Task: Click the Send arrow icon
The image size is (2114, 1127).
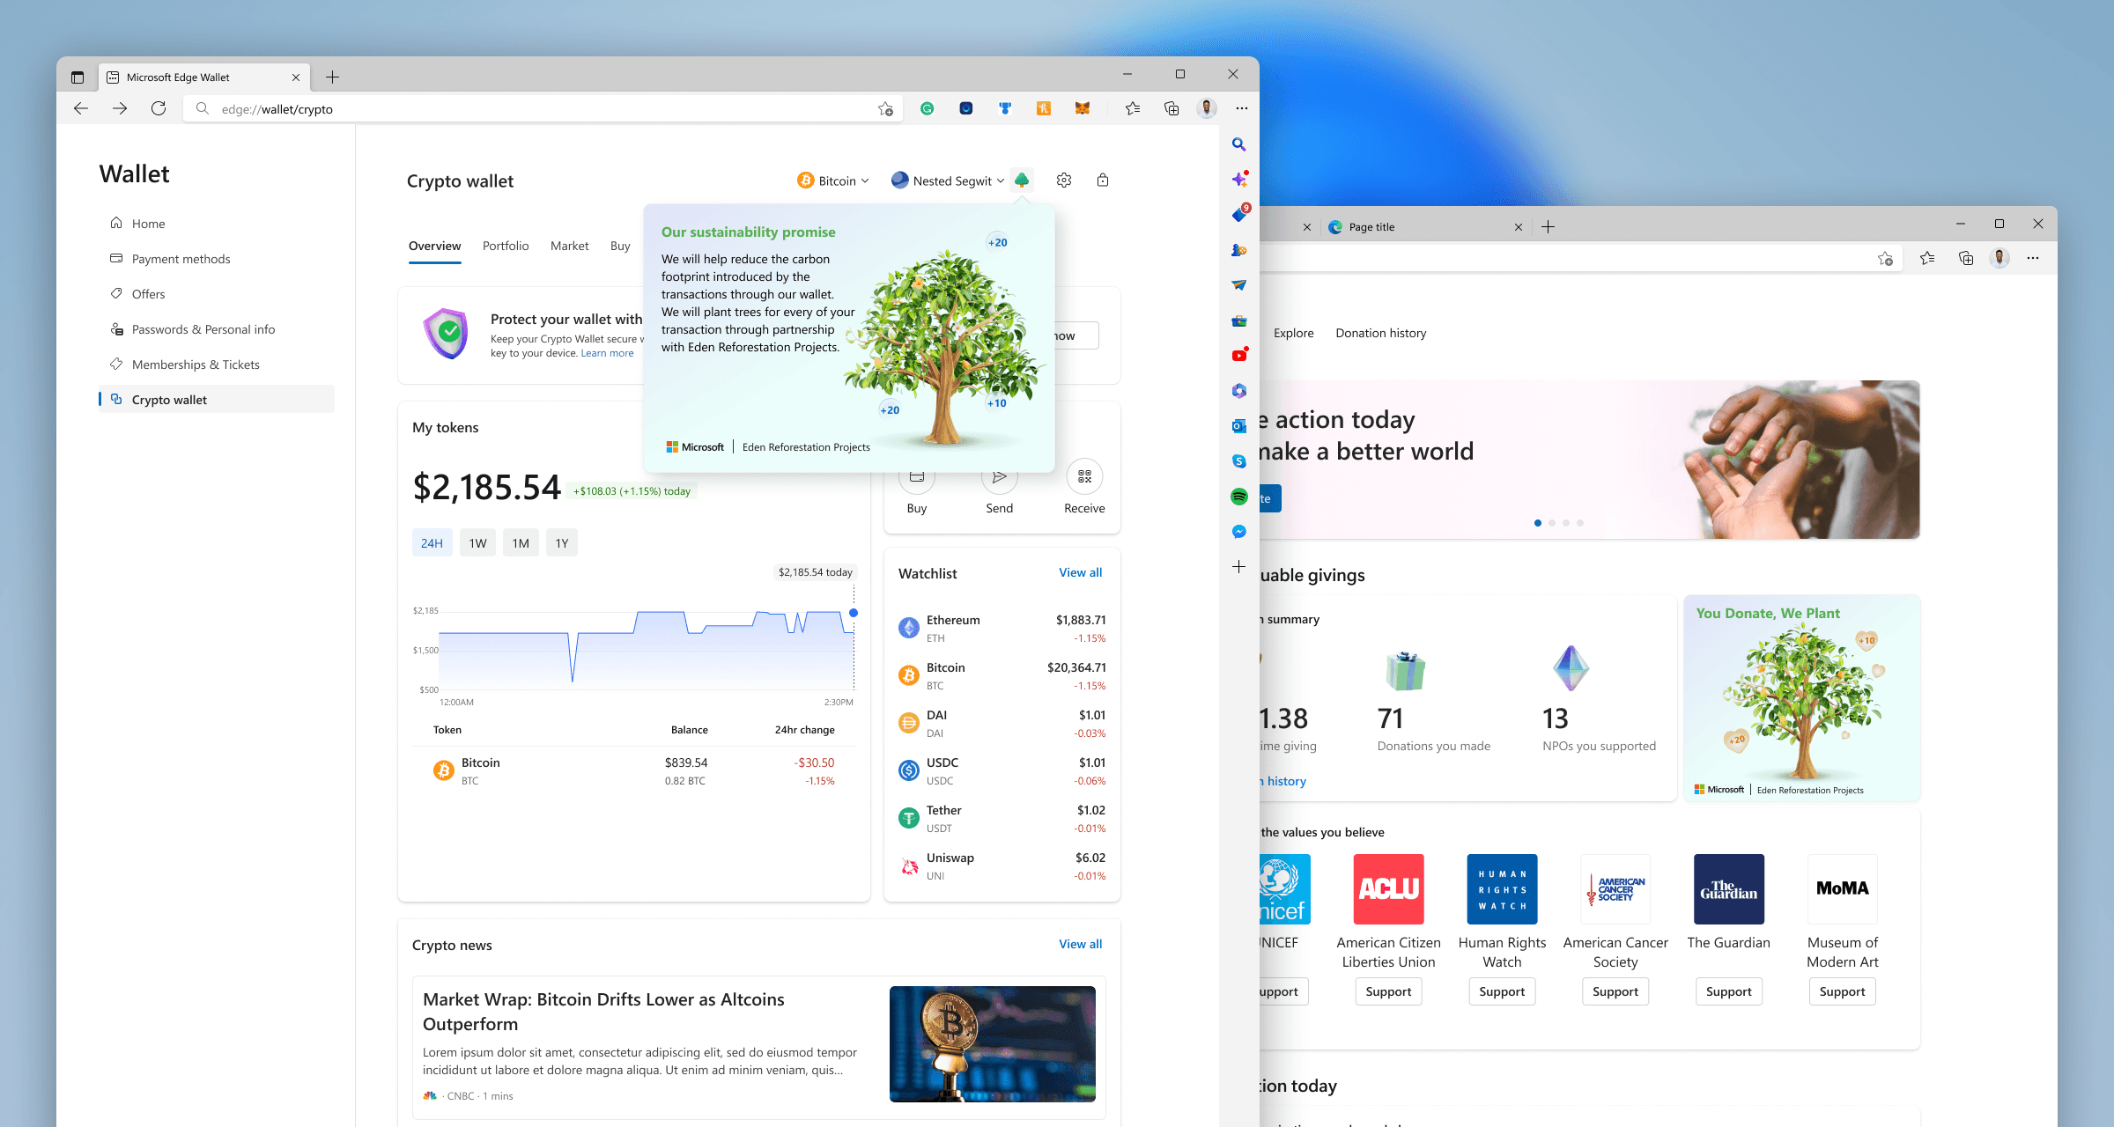Action: click(999, 478)
